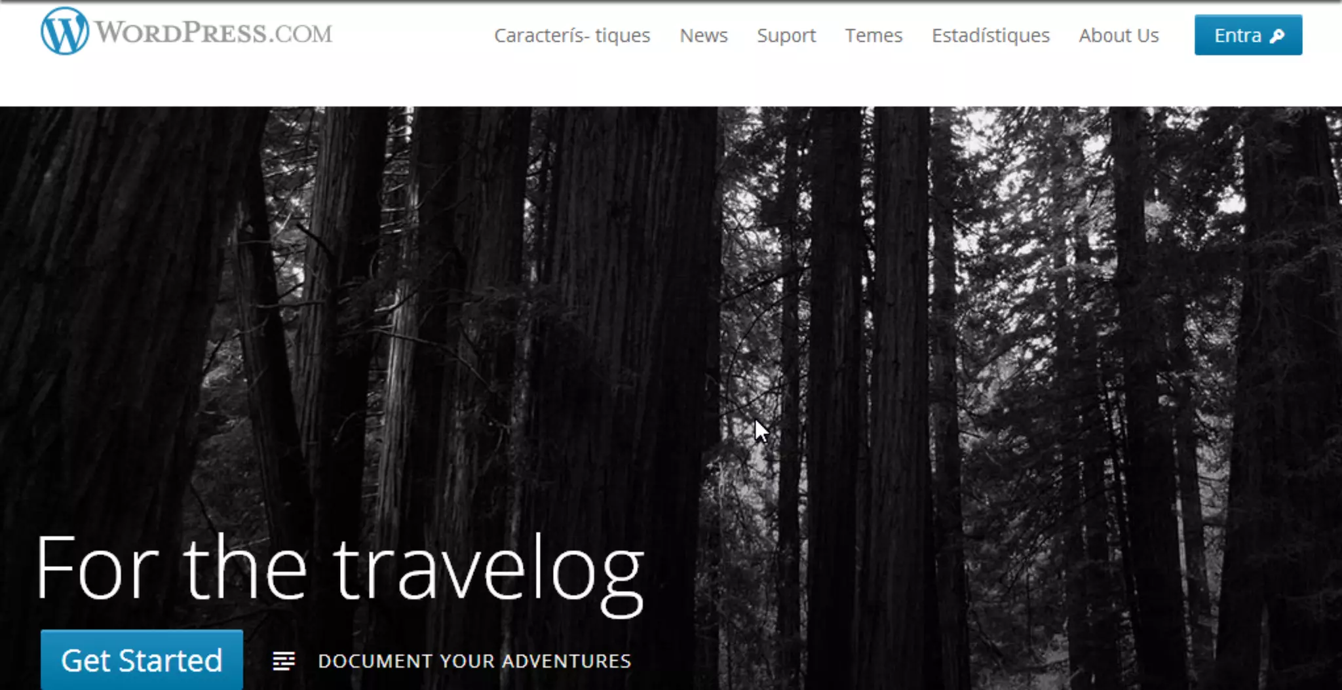Click the word Adventures in the caption
This screenshot has width=1342, height=690.
pos(566,661)
